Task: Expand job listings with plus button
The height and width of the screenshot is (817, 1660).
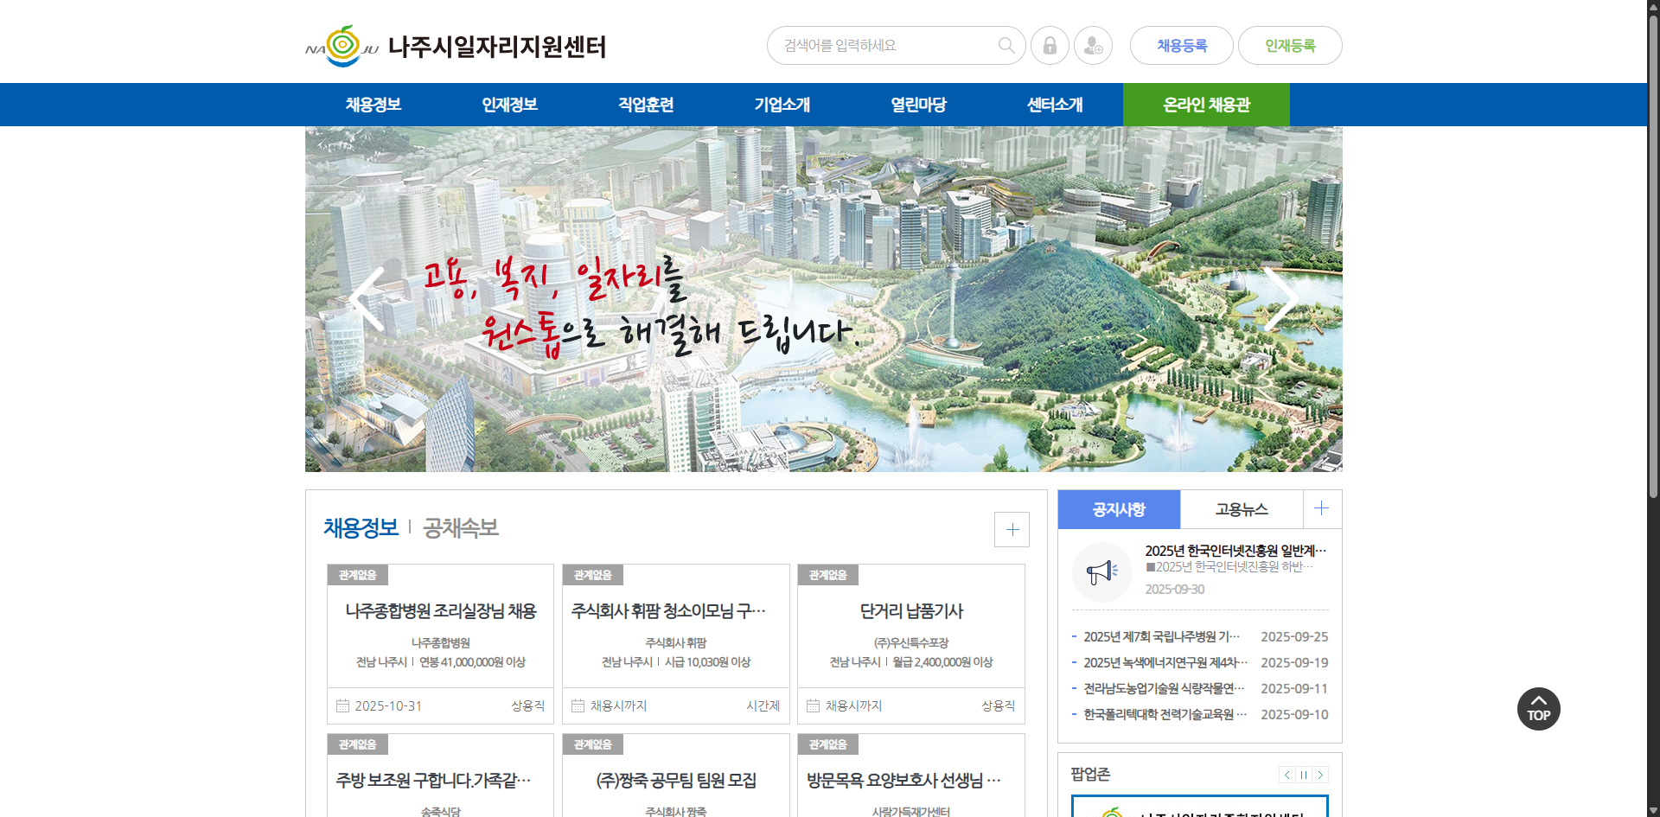Action: [1012, 529]
